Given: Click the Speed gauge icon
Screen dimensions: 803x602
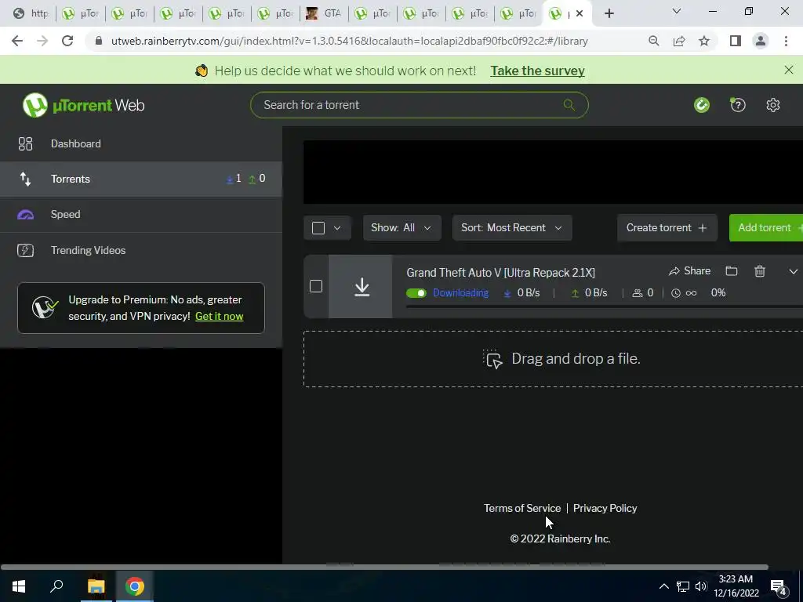Looking at the screenshot, I should [25, 215].
